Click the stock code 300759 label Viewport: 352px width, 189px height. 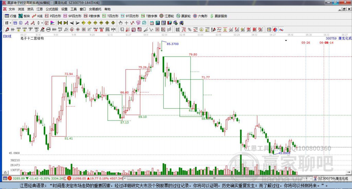(331, 38)
